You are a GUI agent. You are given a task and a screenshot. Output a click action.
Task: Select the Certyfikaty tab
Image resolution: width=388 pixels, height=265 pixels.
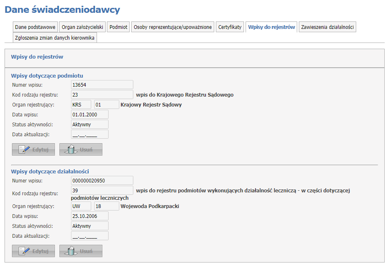tap(230, 27)
